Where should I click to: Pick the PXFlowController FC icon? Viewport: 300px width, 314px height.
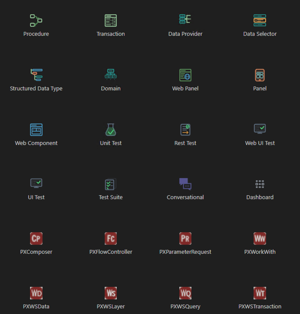click(x=111, y=238)
